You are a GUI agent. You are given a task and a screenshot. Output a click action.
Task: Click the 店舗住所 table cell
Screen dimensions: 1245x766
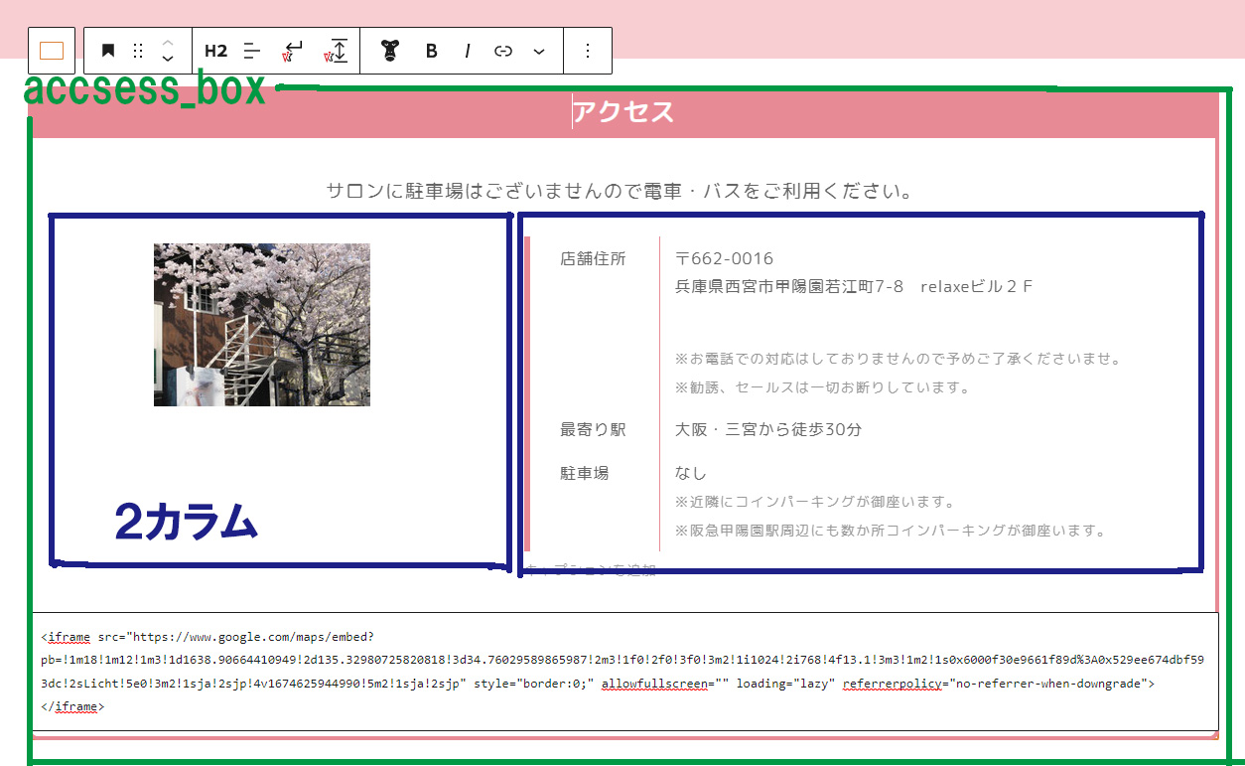click(x=593, y=259)
